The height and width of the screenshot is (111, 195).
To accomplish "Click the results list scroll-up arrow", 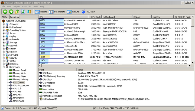I will point(193,17).
